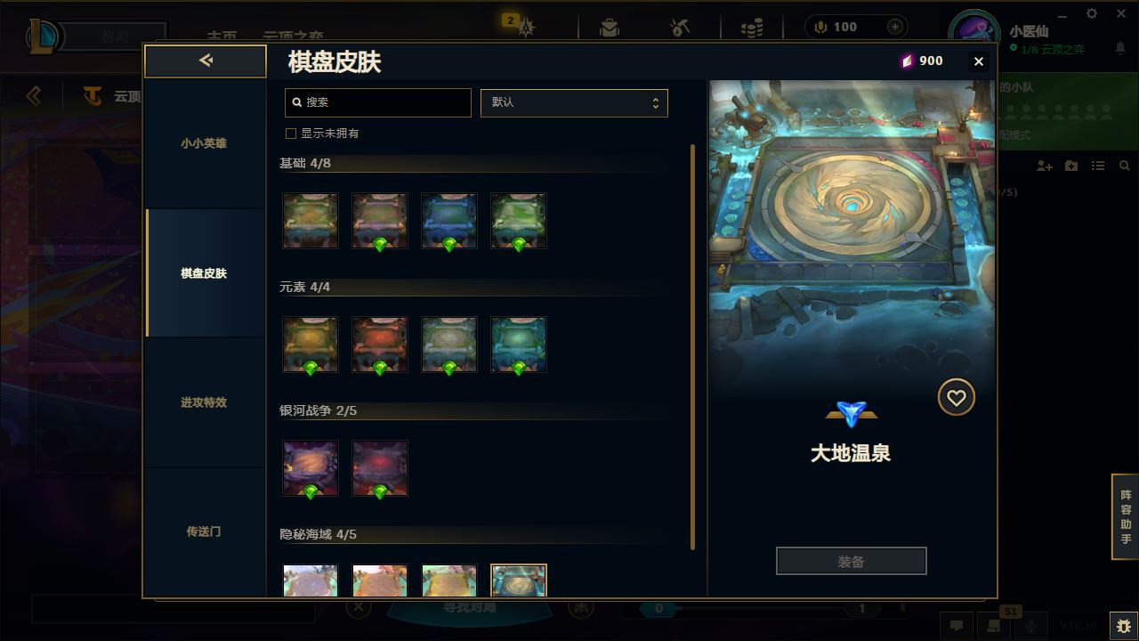Open the 默认 sort dropdown

click(574, 102)
